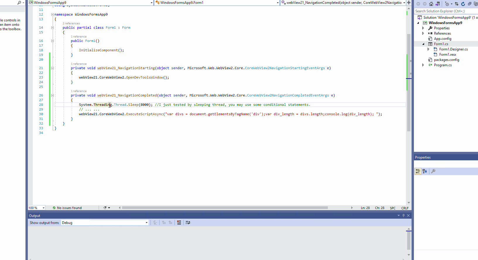Click the editor horizontal scrollbar thumb
The height and width of the screenshot is (260, 478).
(225, 208)
